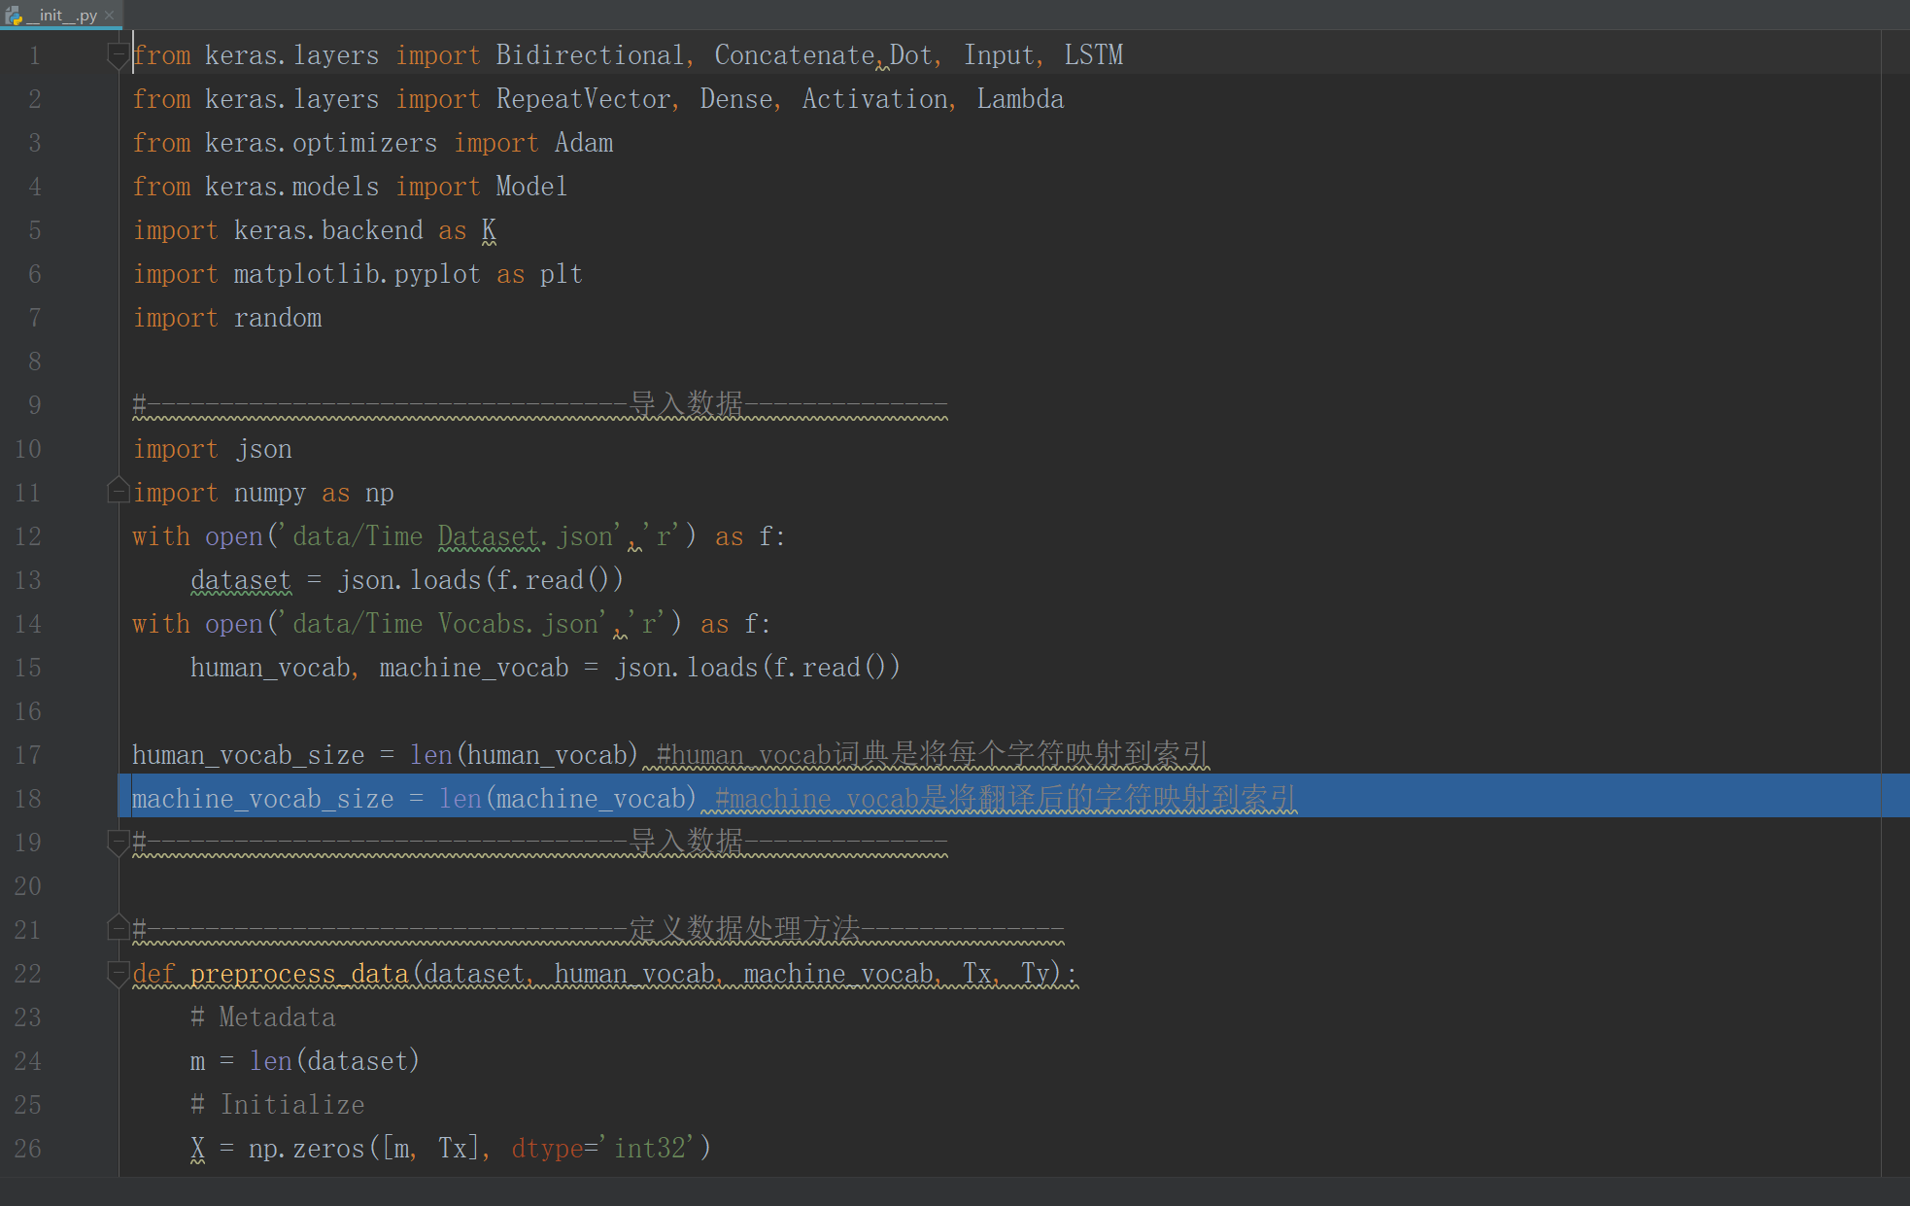Click the underlined dataset variable on line 13
This screenshot has height=1206, width=1910.
[240, 580]
